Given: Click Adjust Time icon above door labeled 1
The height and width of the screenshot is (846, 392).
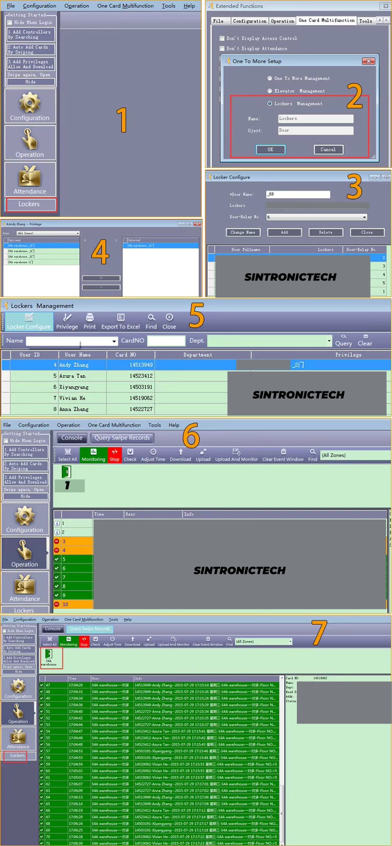Looking at the screenshot, I should [x=153, y=452].
